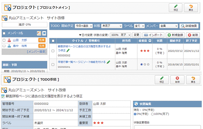Click the 期間・予算 panel header
Screen dimensions: 203x129
tap(24, 65)
